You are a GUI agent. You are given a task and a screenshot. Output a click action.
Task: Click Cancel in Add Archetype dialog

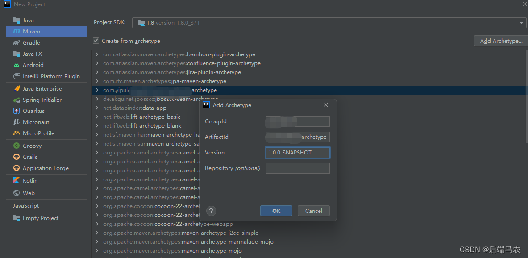tap(313, 211)
